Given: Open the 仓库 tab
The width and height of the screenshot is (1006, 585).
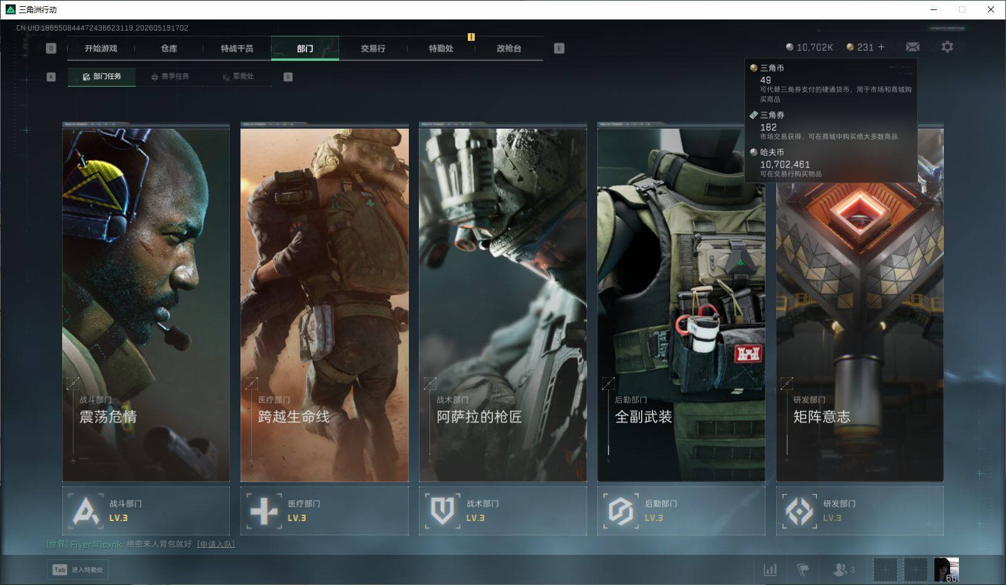Looking at the screenshot, I should [169, 48].
